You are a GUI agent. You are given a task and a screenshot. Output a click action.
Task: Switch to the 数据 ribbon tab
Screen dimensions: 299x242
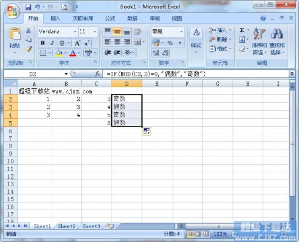coord(133,18)
